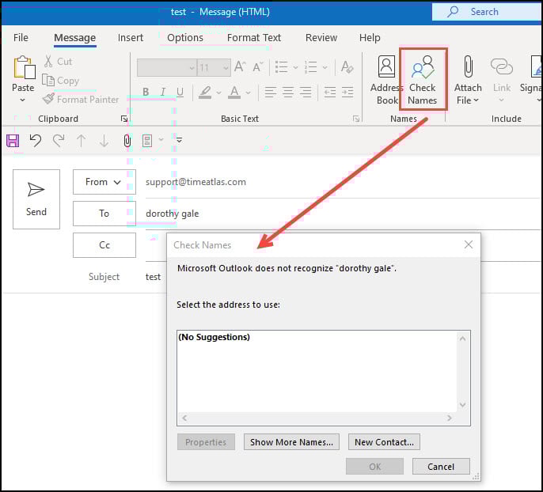The width and height of the screenshot is (543, 492).
Task: Open the text highlight color dropdown arrow
Action: click(218, 93)
